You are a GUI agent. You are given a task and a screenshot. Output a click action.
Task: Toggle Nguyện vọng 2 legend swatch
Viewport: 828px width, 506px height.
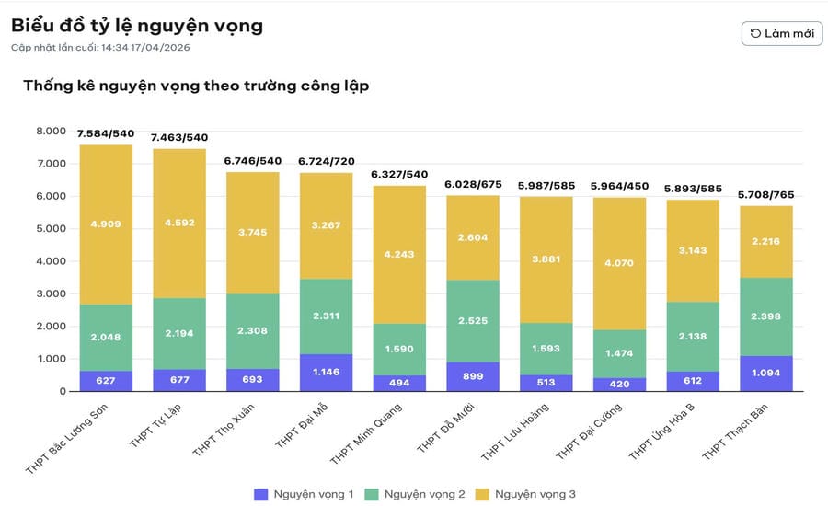click(x=372, y=494)
